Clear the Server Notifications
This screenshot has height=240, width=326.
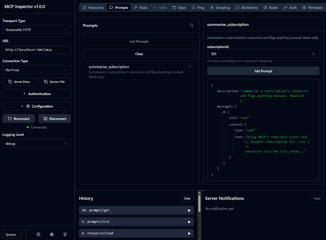[x=317, y=198]
